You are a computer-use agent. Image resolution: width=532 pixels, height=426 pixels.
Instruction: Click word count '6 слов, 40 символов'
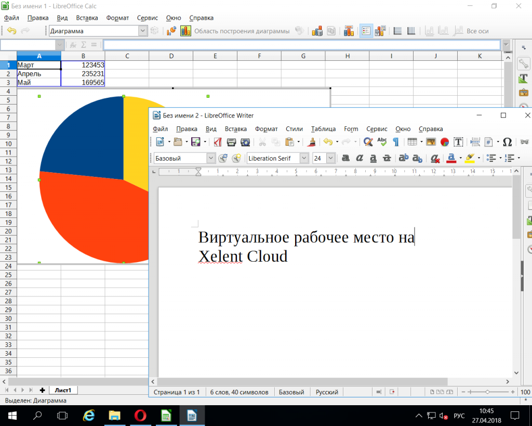(x=239, y=392)
